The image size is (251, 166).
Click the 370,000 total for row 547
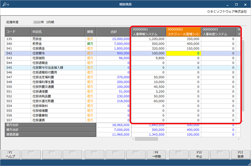click(x=123, y=77)
